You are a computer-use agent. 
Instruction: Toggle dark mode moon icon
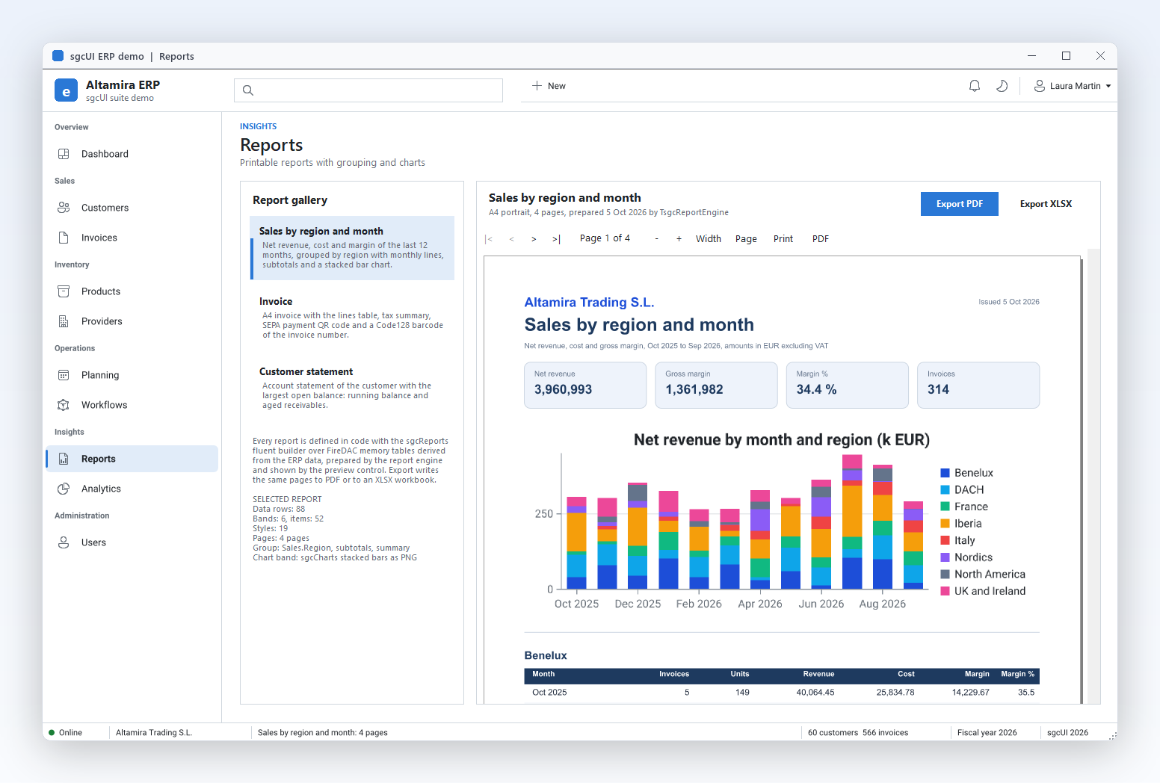coord(1002,86)
